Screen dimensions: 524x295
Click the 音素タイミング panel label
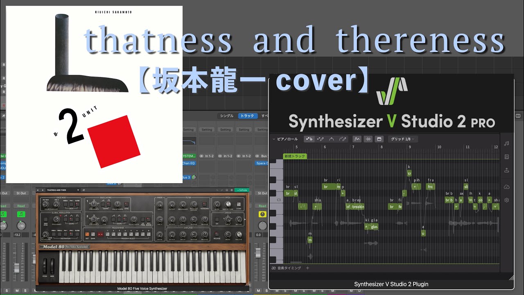(x=289, y=268)
